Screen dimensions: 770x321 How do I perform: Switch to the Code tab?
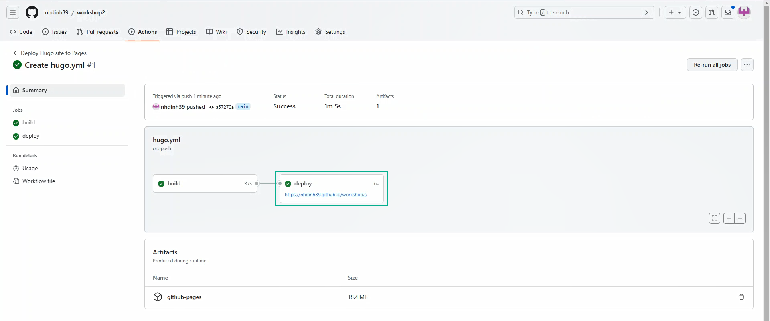point(21,32)
